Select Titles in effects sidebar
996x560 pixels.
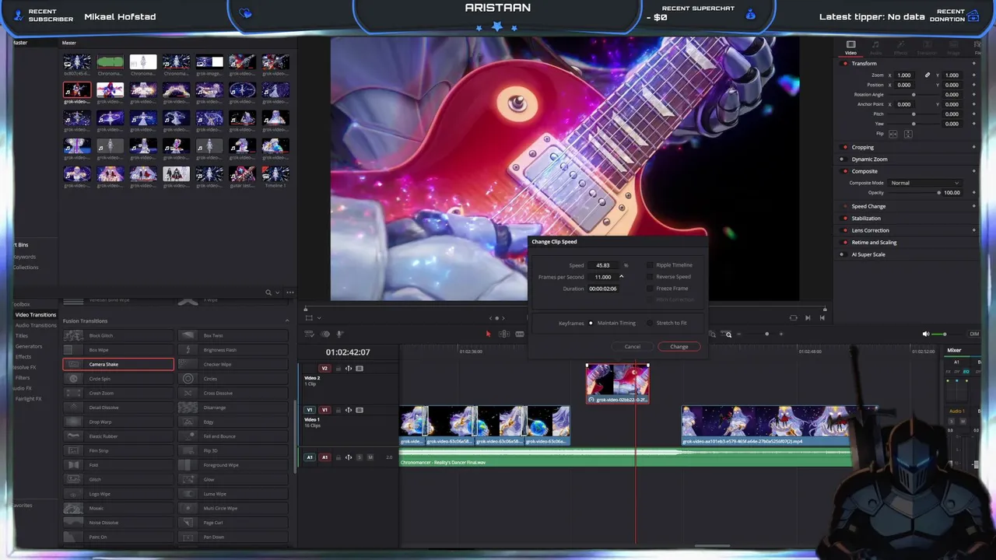(22, 336)
